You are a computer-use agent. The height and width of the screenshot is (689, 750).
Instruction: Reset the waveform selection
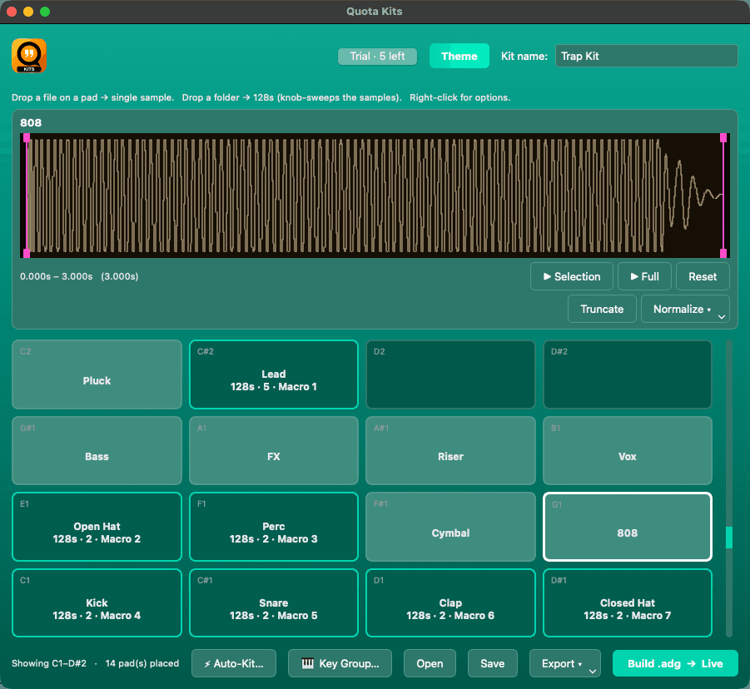(703, 276)
